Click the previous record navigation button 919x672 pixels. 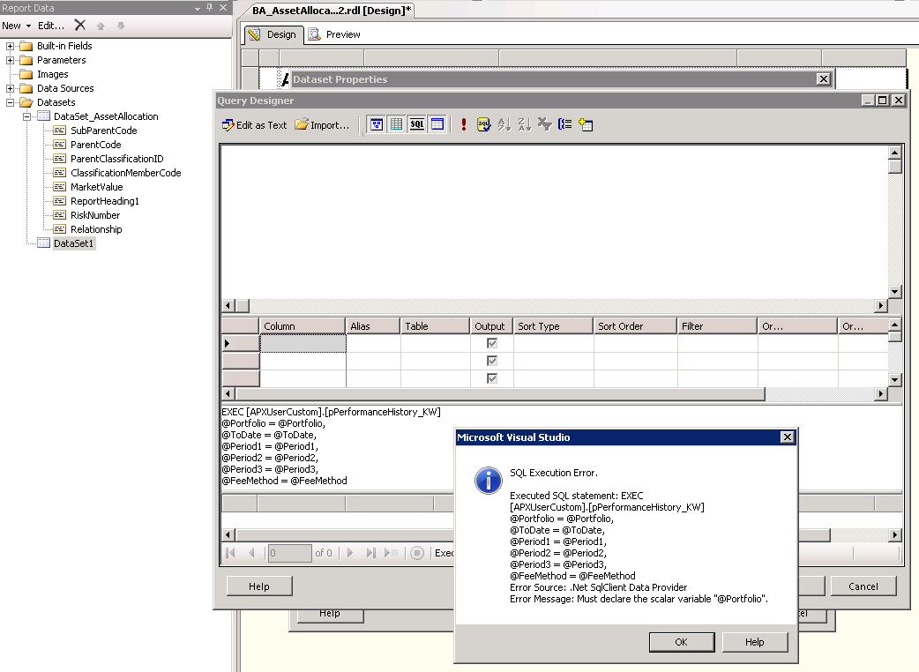click(x=251, y=553)
